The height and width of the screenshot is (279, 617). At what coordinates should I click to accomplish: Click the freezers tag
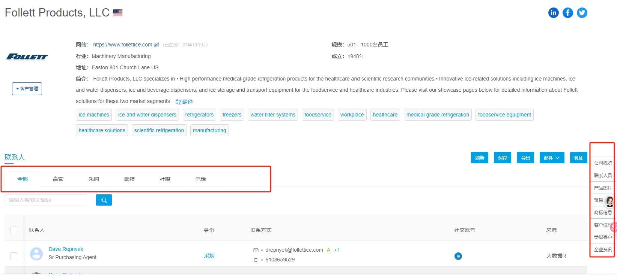(232, 115)
